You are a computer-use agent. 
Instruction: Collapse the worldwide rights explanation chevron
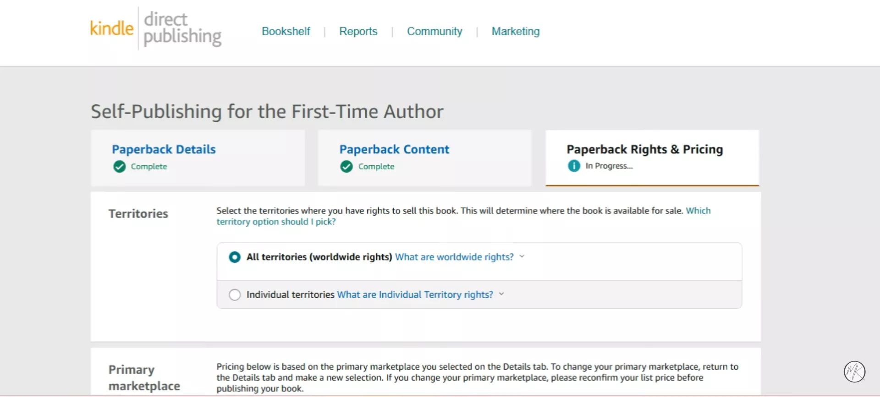tap(522, 257)
